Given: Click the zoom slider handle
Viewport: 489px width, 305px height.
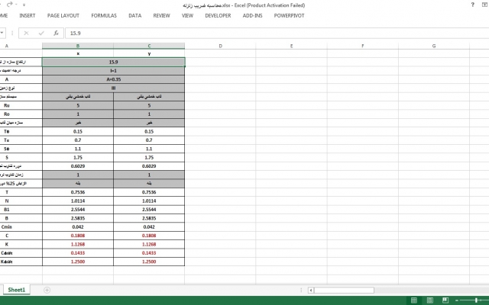Looking at the screenshot, I should tap(476, 300).
